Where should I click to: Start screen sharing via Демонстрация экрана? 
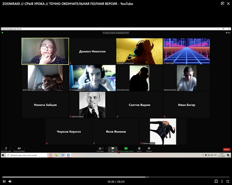coord(126,149)
